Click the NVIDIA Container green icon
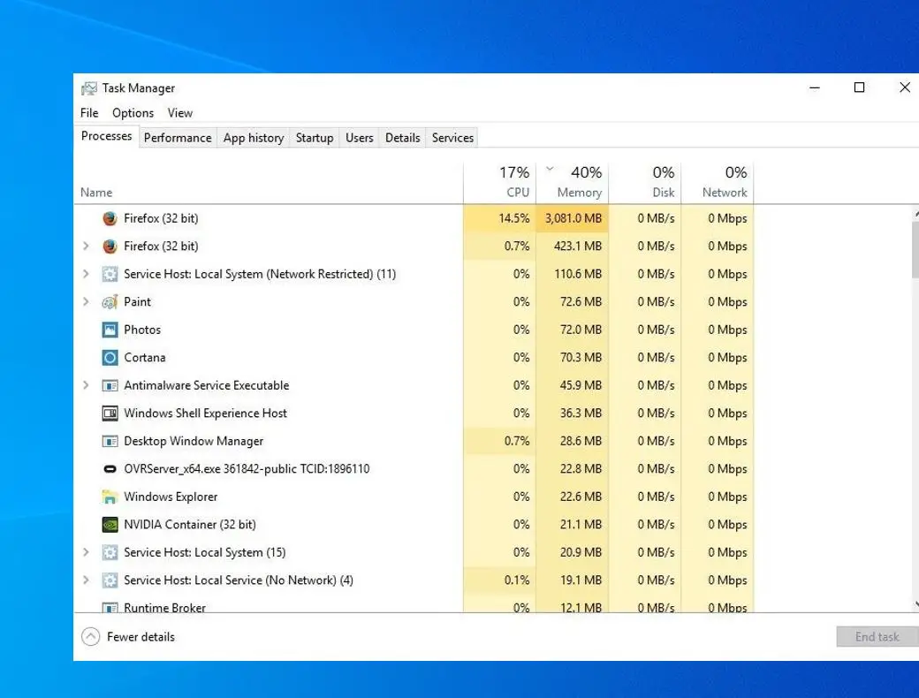Viewport: 919px width, 698px height. (x=110, y=525)
